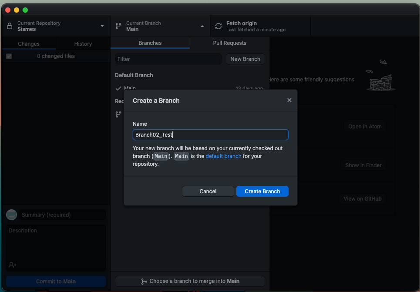Click the branch icon beside Current Branch
The image size is (420, 292).
tap(118, 26)
